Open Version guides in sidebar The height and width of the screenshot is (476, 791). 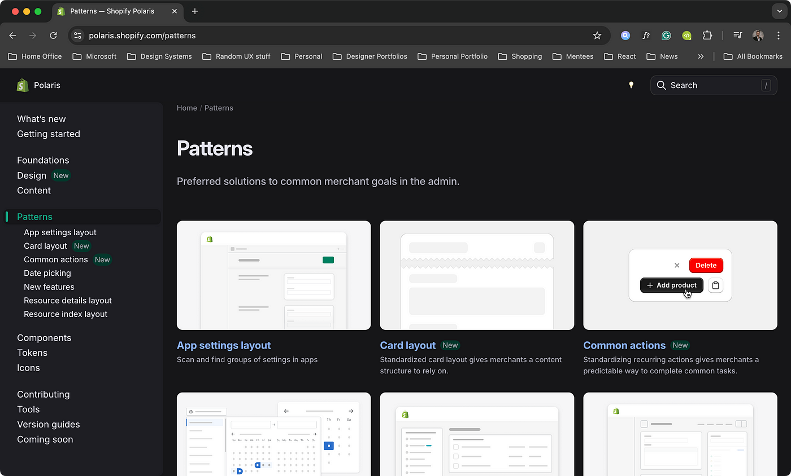point(49,424)
